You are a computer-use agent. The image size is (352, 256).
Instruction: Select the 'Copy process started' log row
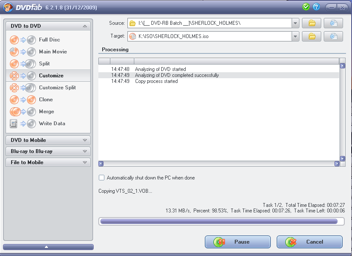click(219, 81)
